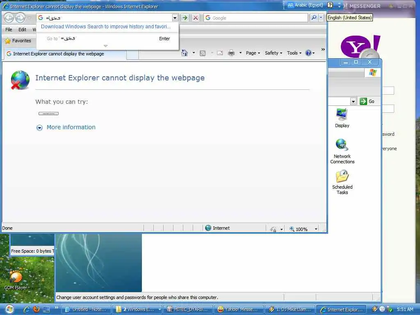Open the Home page icon in command bar
Image resolution: width=420 pixels, height=315 pixels.
click(x=185, y=53)
